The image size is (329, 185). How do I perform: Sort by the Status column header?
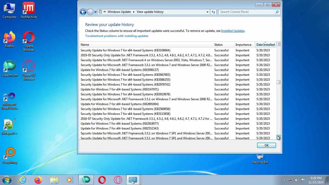[x=223, y=44]
